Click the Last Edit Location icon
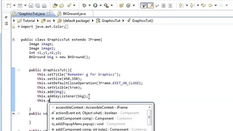This screenshot has width=233, height=131. click(x=203, y=5)
